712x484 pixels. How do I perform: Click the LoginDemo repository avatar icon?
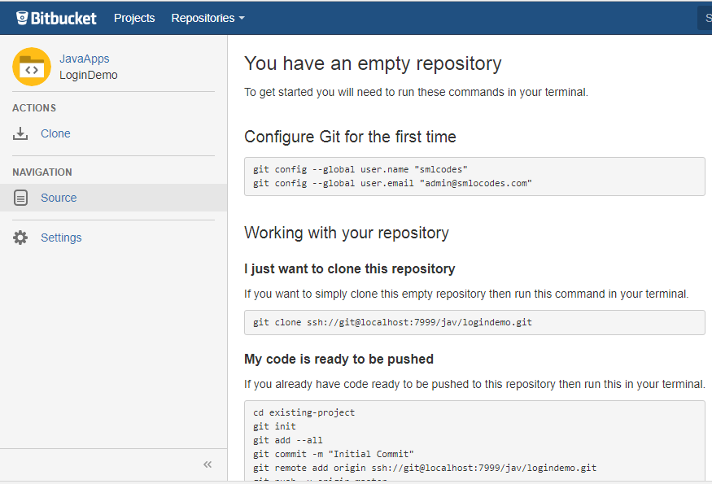pyautogui.click(x=32, y=67)
